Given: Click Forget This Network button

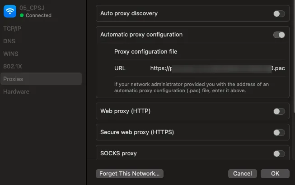Looking at the screenshot, I should point(130,174).
